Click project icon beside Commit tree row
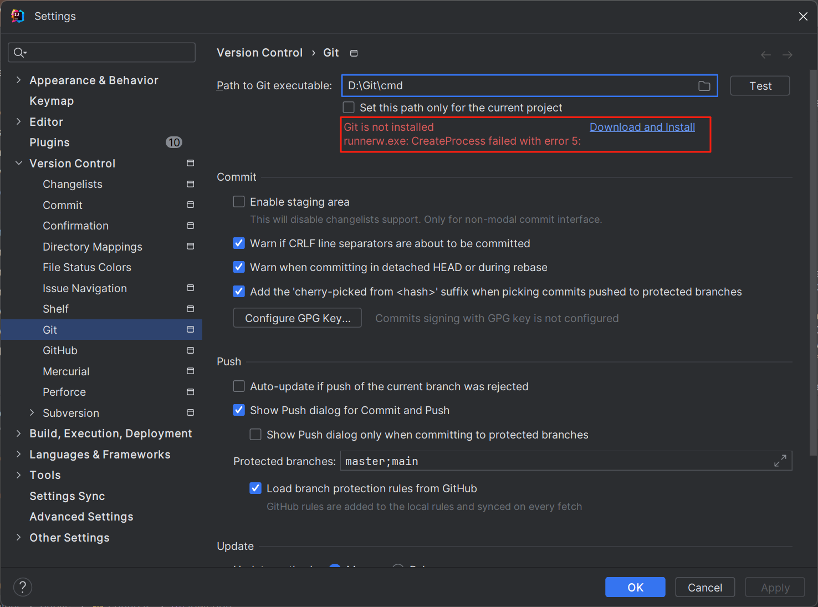818x607 pixels. 190,205
